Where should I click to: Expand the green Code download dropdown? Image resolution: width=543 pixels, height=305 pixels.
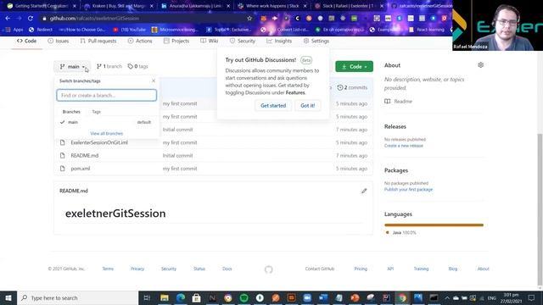[x=354, y=66]
